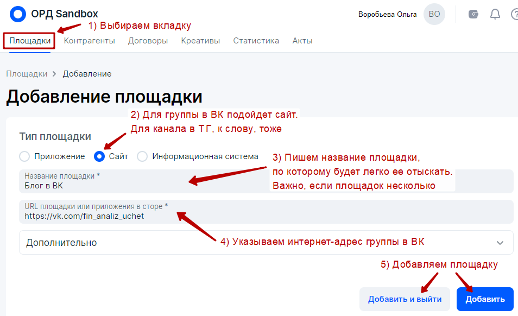Screen dimensions: 518x316
Task: Click the ОРД Sandbox title text
Action: [x=65, y=14]
